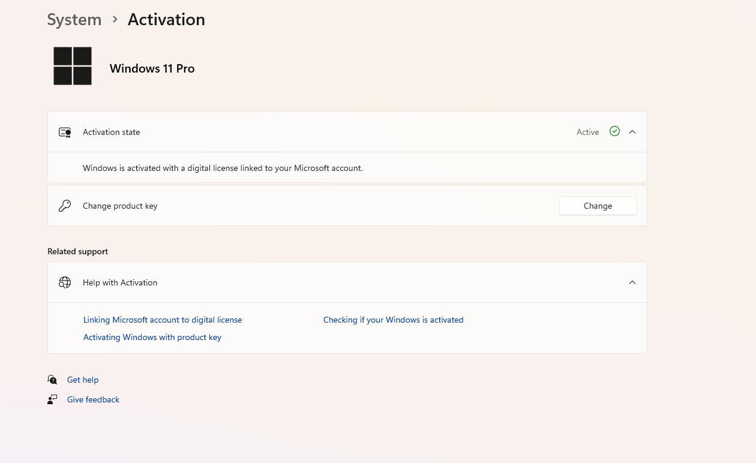Click the Windows 11 logo icon
Screen dimensions: 756x463
(73, 66)
